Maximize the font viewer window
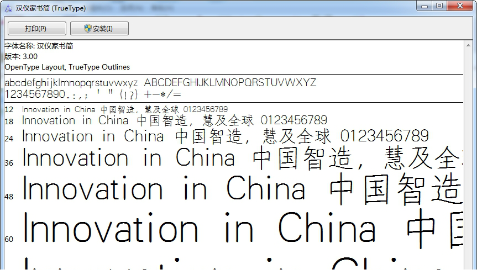Viewport: 477px width, 280px height. pos(439,6)
